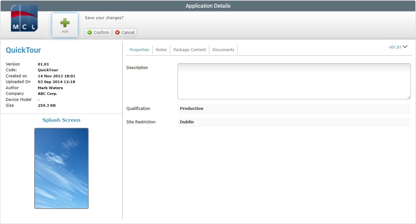Click the QuickTour application title

pyautogui.click(x=23, y=50)
